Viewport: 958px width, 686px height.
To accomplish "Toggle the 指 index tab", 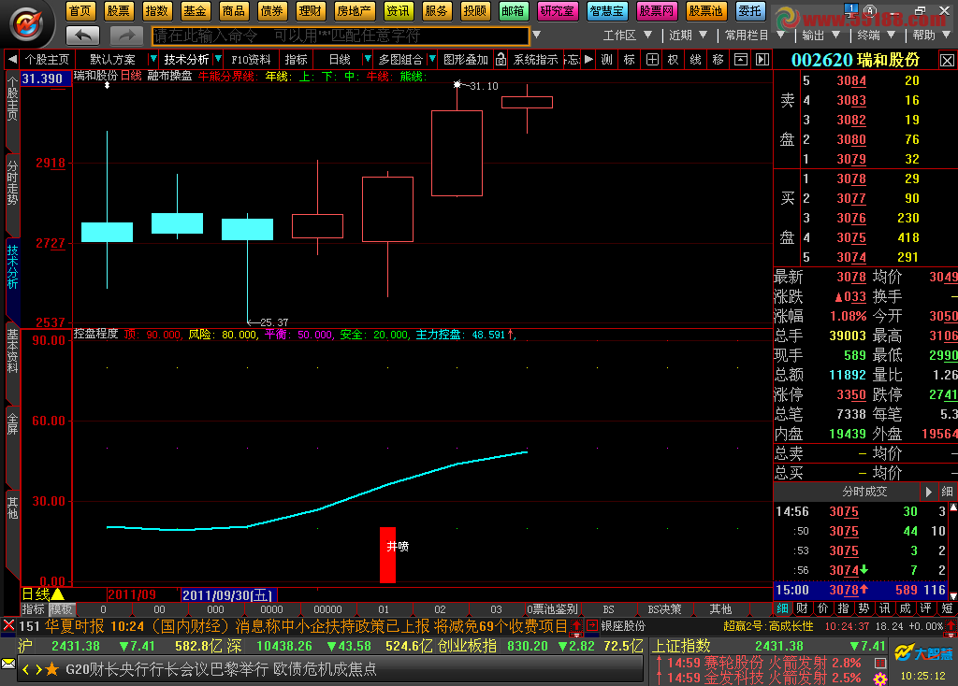I will 843,608.
